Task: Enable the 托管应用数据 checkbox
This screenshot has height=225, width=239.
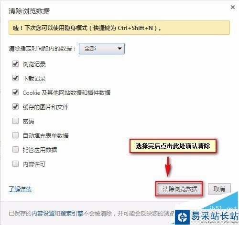Action: point(15,150)
